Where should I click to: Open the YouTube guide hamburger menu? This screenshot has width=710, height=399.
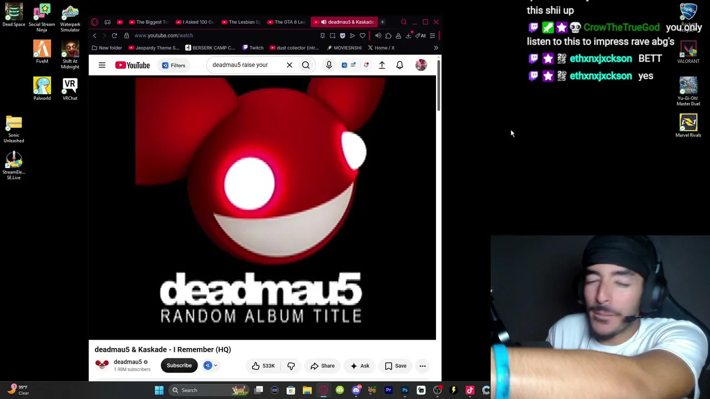(x=102, y=65)
